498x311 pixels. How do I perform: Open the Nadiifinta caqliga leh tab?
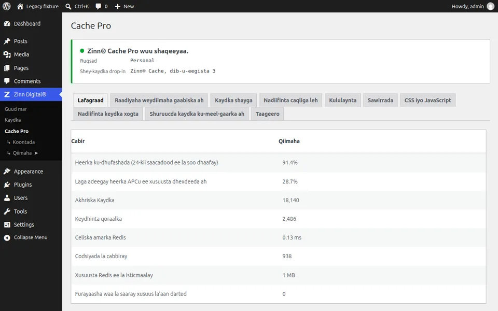290,100
